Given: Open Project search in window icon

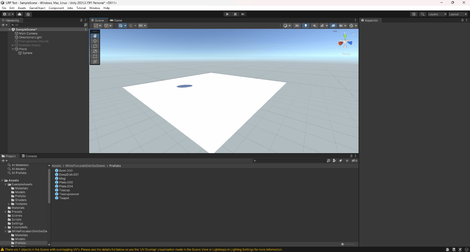Looking at the screenshot, I should tap(328, 161).
